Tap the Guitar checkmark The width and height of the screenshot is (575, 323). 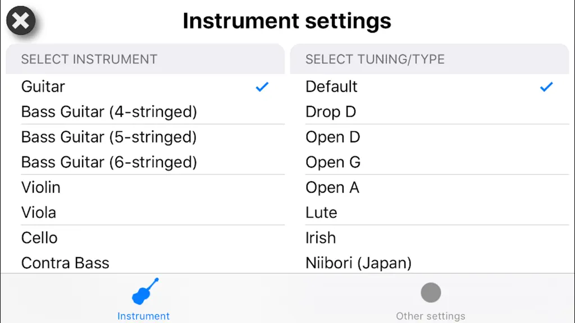pyautogui.click(x=262, y=87)
